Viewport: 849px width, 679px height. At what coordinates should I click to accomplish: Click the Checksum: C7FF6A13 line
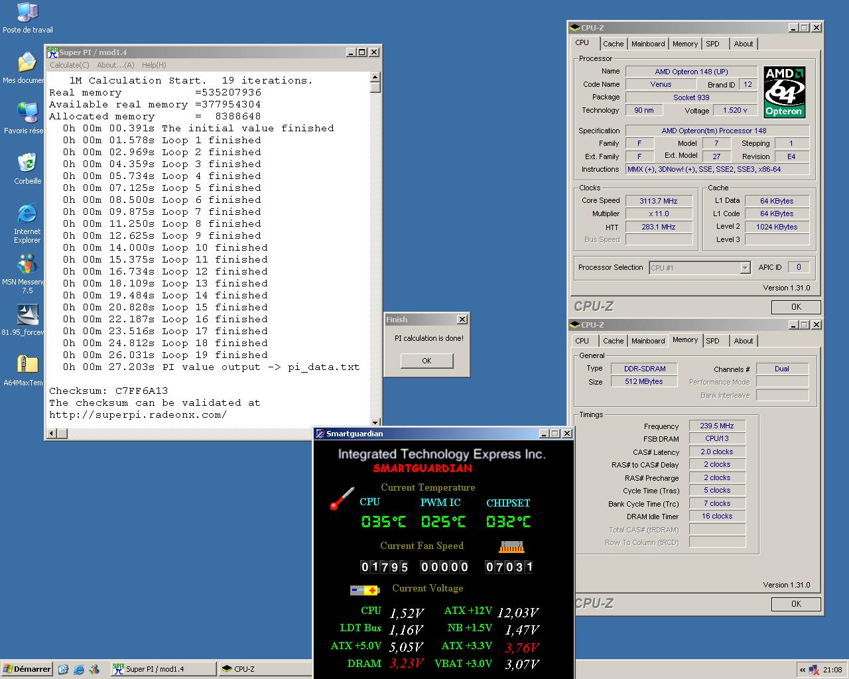pyautogui.click(x=109, y=391)
